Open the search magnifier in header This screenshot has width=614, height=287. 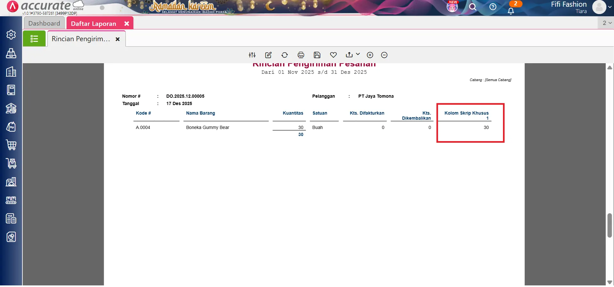(473, 7)
